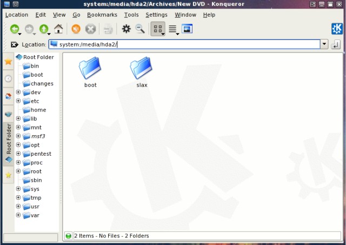Click the magnifier Find icon
This screenshot has width=346, height=245.
(140, 29)
